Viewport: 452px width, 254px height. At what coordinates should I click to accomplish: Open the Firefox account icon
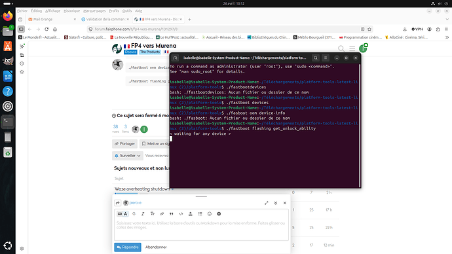coord(429,29)
